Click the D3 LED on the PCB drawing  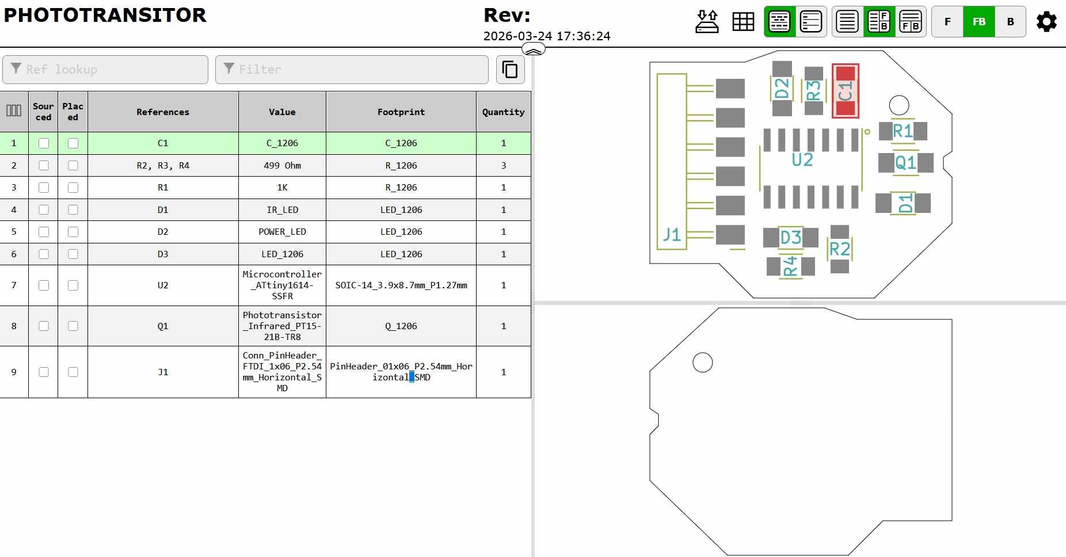pyautogui.click(x=791, y=237)
